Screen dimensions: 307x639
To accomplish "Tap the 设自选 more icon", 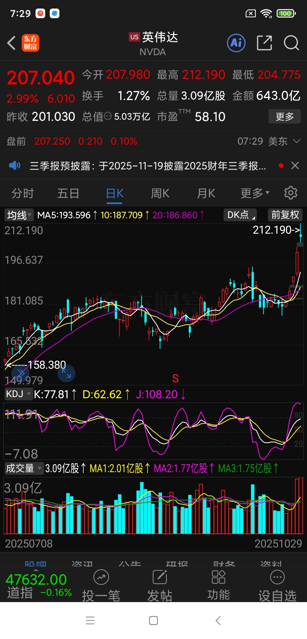I will 277,577.
